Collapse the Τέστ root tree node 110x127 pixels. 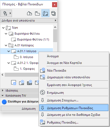tap(3, 28)
